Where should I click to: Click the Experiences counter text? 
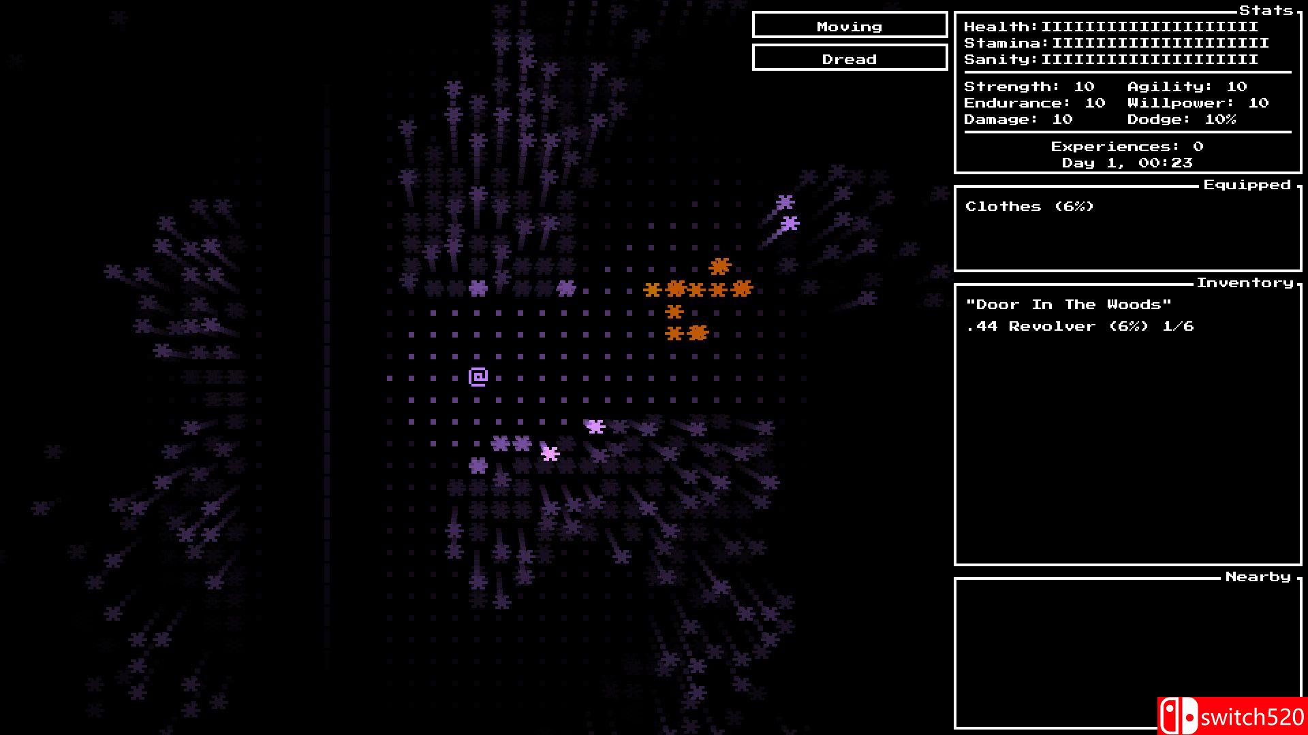pyautogui.click(x=1127, y=146)
